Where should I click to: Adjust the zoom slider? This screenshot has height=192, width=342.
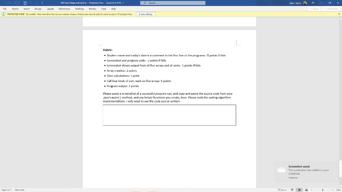pos(323,190)
